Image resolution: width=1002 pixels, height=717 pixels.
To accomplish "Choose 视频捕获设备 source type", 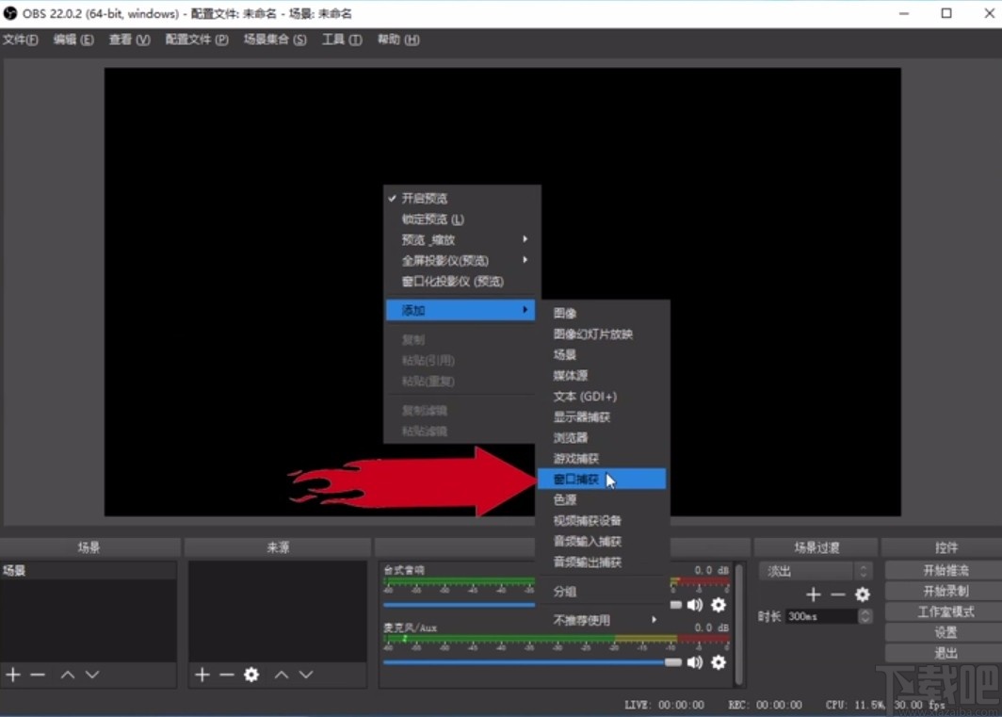I will tap(604, 521).
